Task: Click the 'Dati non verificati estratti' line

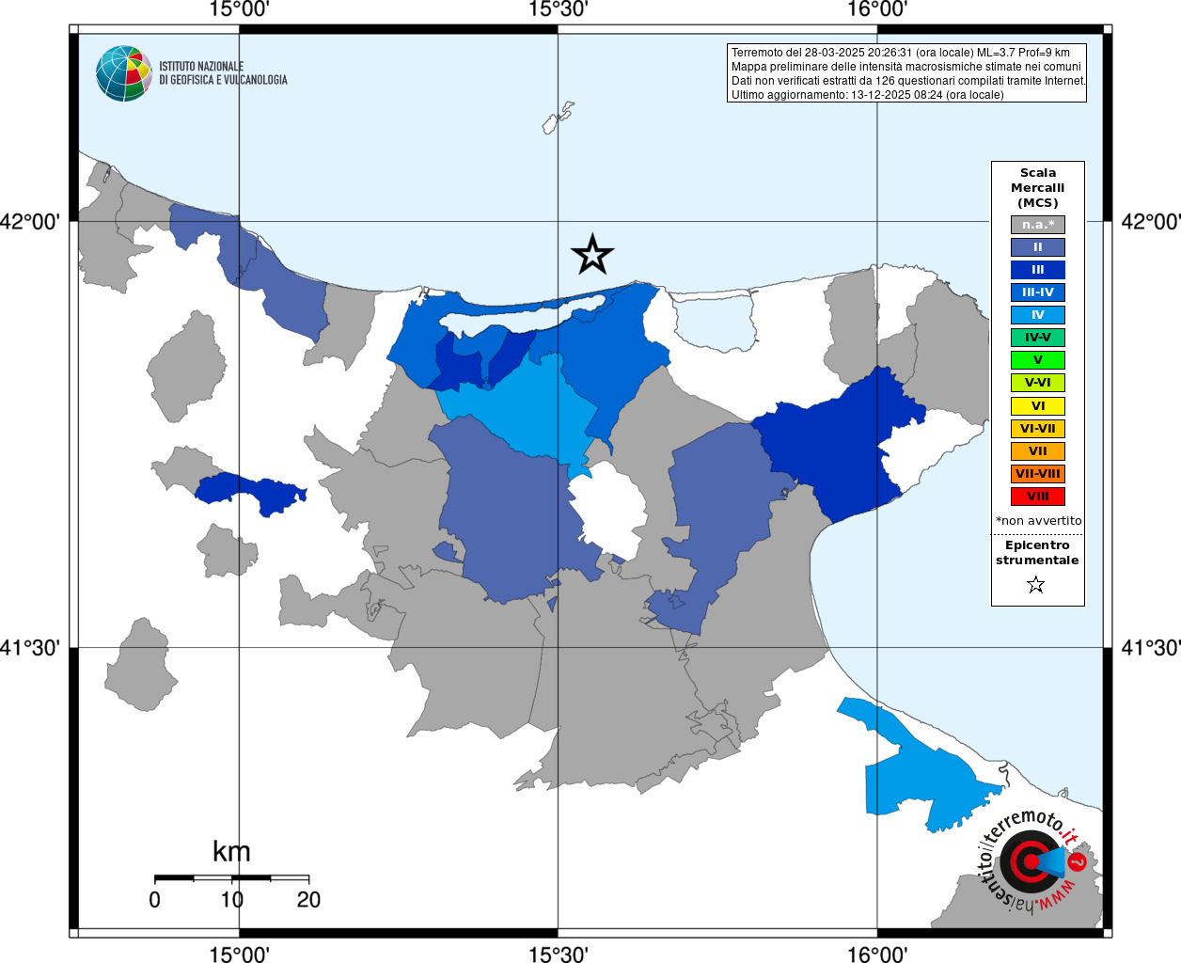Action: 908,81
